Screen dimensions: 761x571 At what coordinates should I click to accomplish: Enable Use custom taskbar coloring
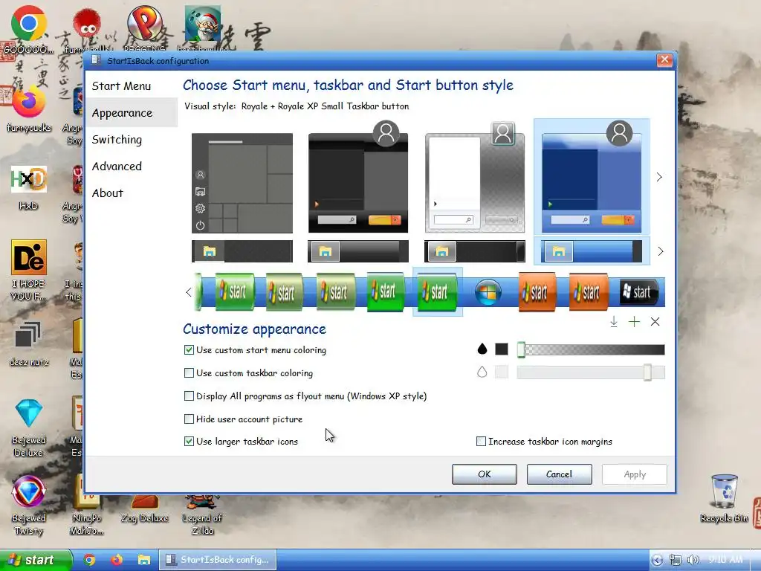pyautogui.click(x=189, y=373)
